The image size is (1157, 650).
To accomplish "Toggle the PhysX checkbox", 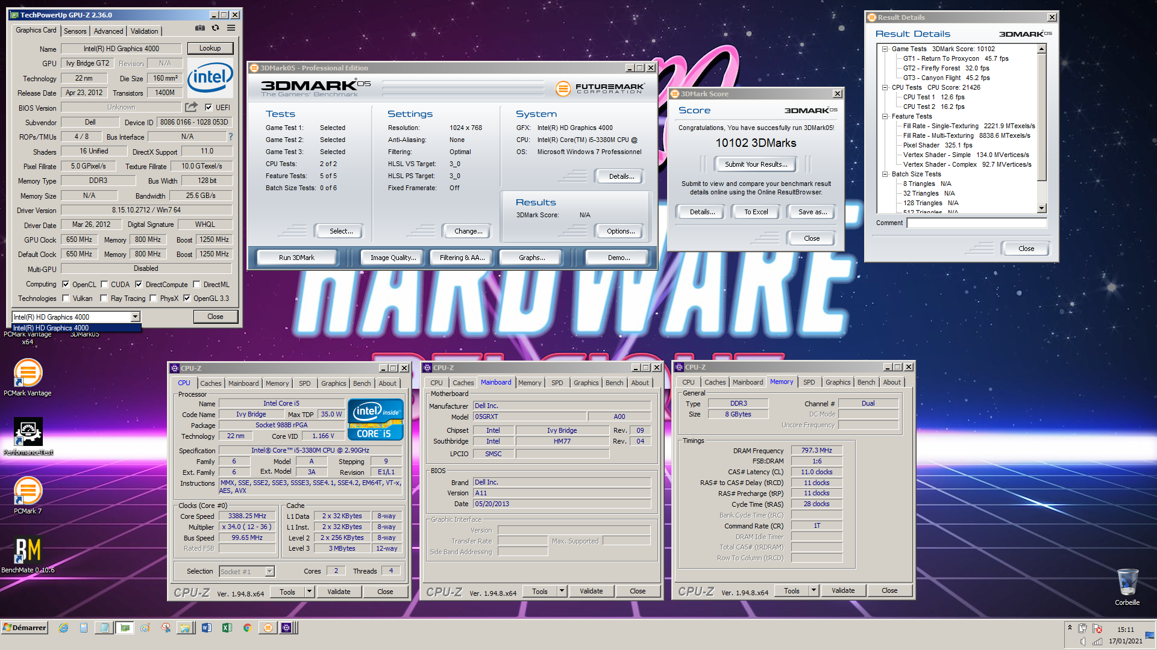I will click(153, 298).
